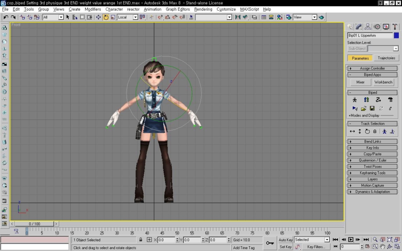Switch to the Trajectories tab

pos(386,58)
